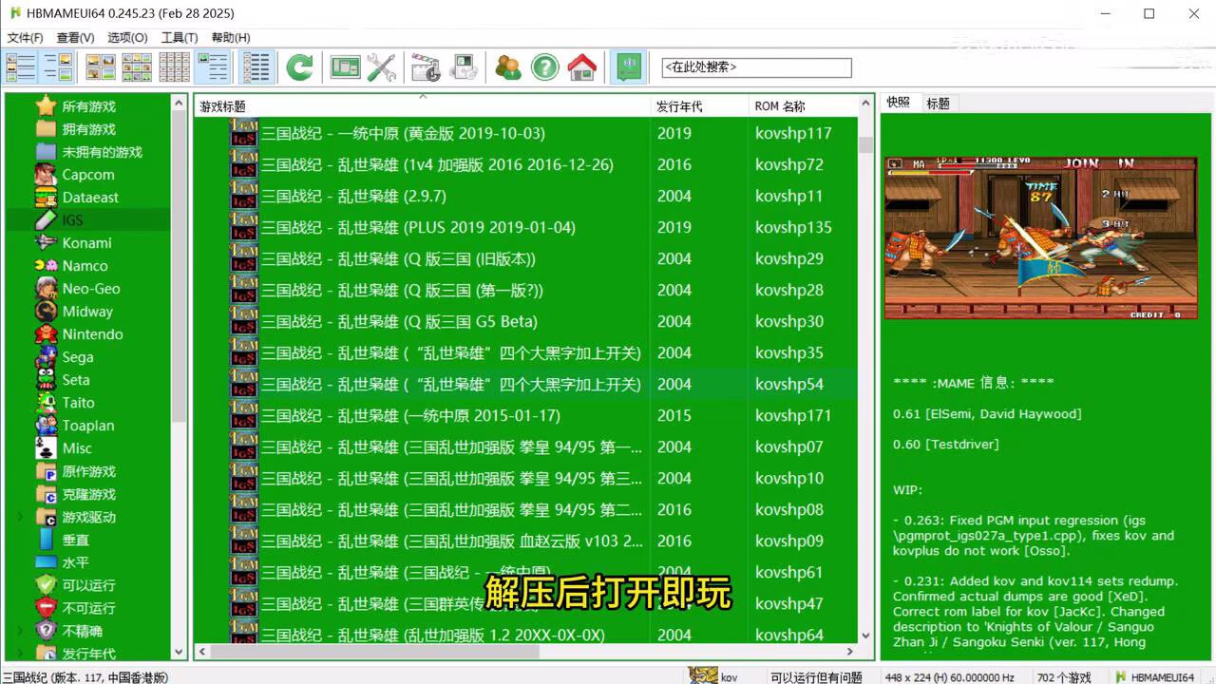Select the 未拥有的游戏 folder
The width and height of the screenshot is (1216, 684).
[x=102, y=152]
